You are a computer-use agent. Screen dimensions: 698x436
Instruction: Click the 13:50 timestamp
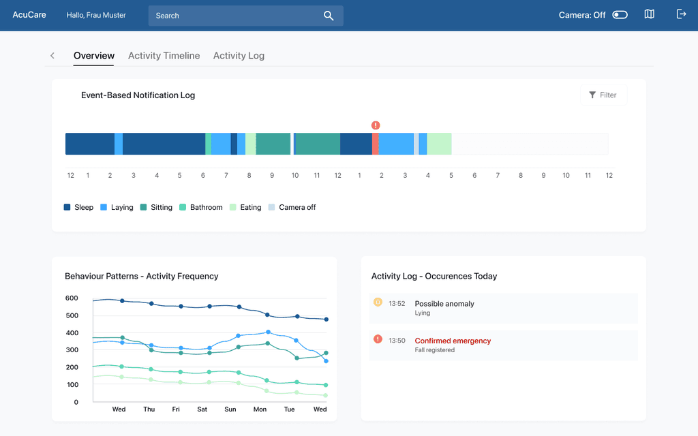(397, 341)
